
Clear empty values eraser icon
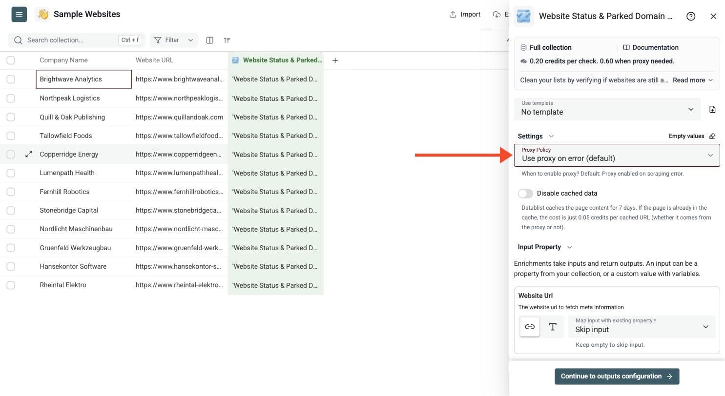(712, 136)
